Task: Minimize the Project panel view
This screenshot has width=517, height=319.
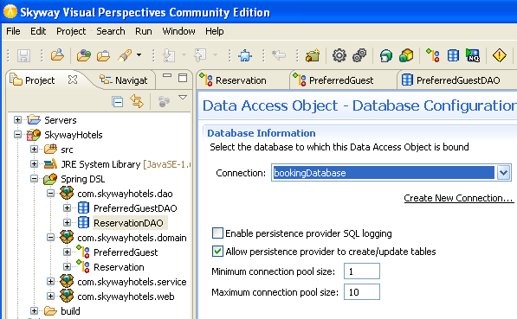Action: (167, 76)
